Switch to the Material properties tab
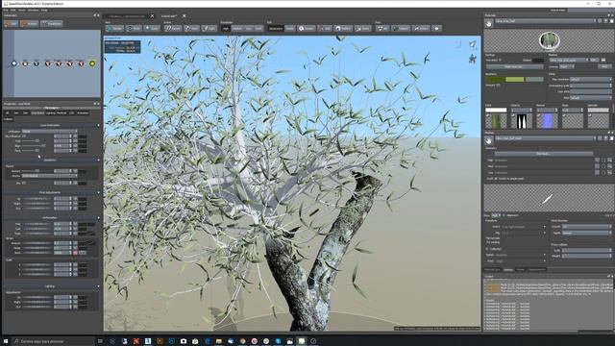This screenshot has height=346, width=615. [x=61, y=113]
